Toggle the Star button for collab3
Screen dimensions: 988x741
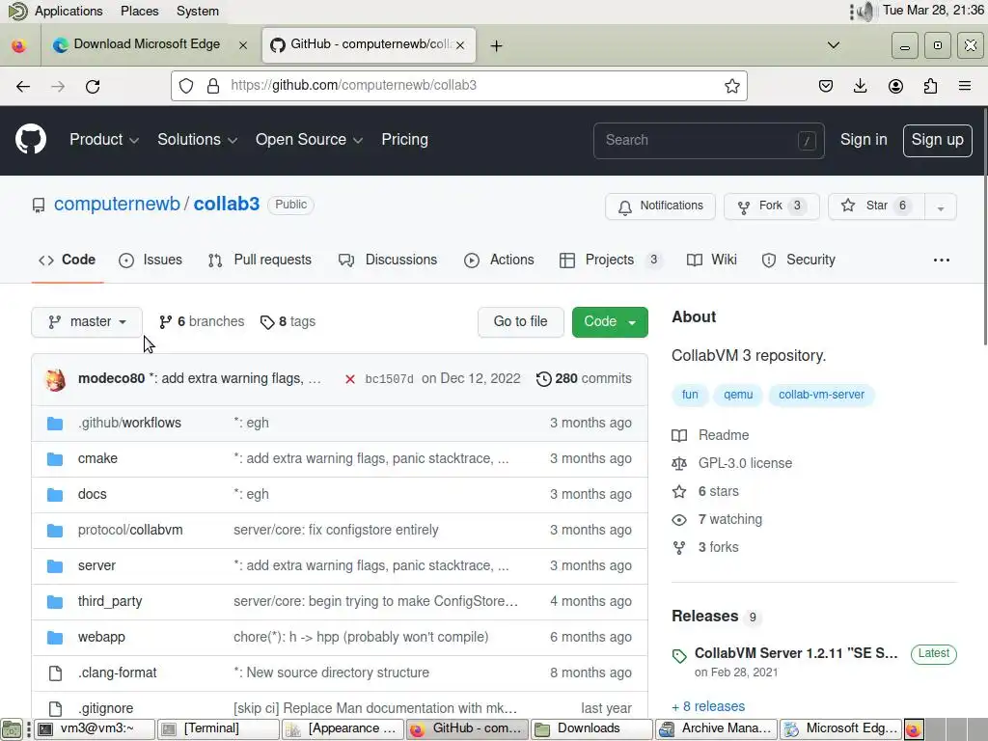tap(876, 206)
